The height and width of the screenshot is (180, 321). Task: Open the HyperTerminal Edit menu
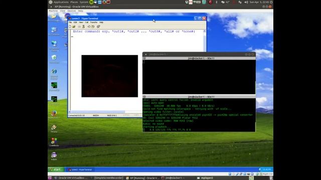point(75,22)
